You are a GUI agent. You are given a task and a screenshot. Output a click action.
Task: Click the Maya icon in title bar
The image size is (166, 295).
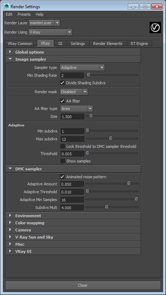coord(6,6)
